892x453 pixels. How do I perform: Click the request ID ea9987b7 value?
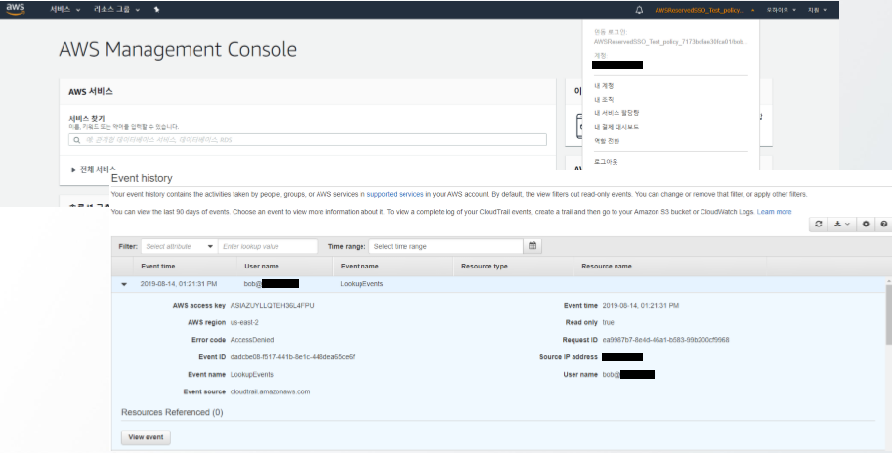pos(665,340)
